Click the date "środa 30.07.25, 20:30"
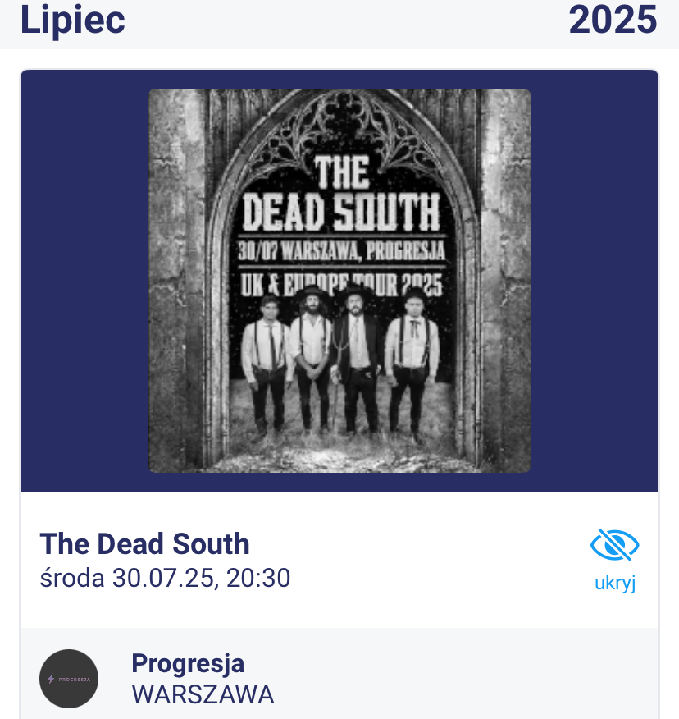The height and width of the screenshot is (719, 679). click(165, 579)
